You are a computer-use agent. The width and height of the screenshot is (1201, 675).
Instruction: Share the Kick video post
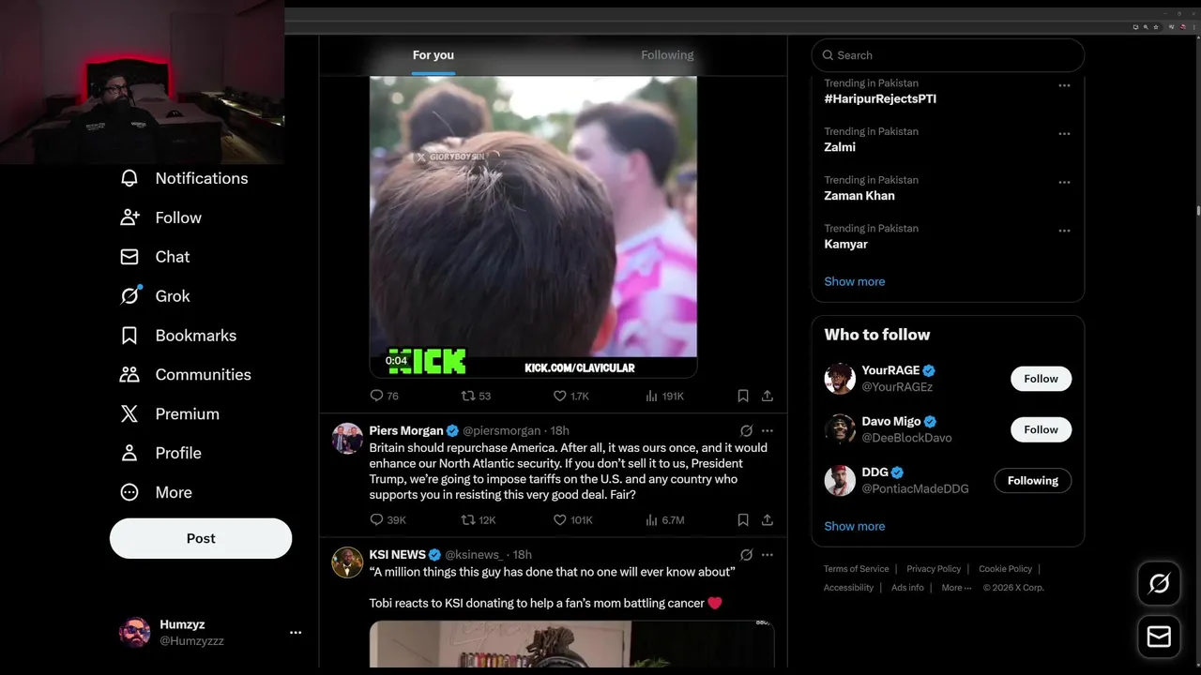click(768, 396)
